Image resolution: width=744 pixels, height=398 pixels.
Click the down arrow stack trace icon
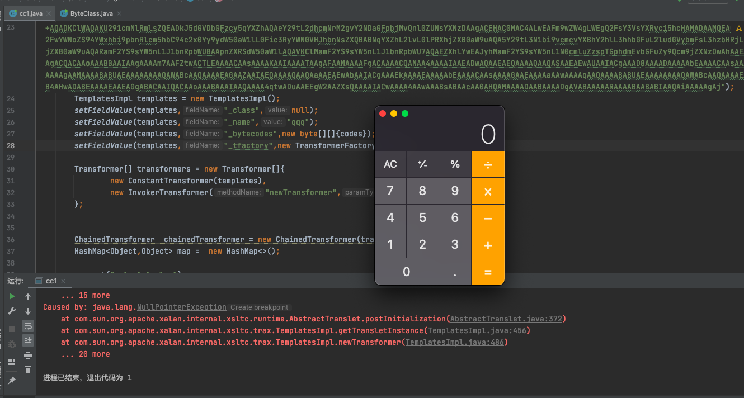pyautogui.click(x=28, y=311)
